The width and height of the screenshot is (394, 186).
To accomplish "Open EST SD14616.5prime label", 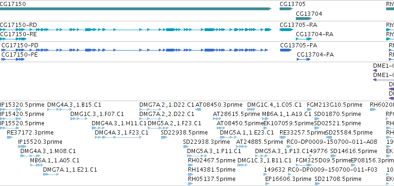I will (354, 151).
